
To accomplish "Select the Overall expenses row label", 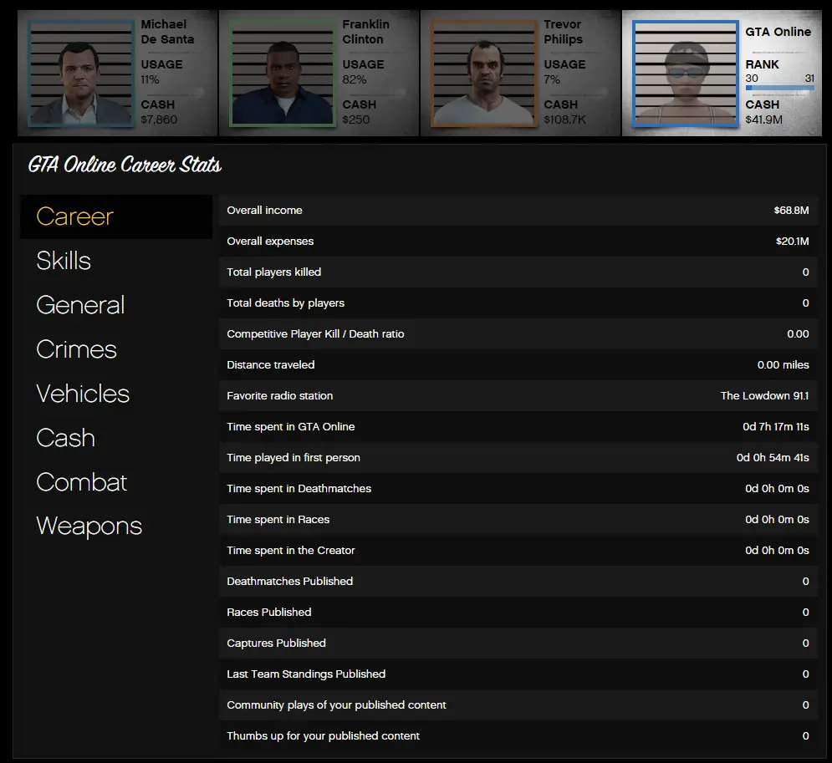I will click(270, 242).
